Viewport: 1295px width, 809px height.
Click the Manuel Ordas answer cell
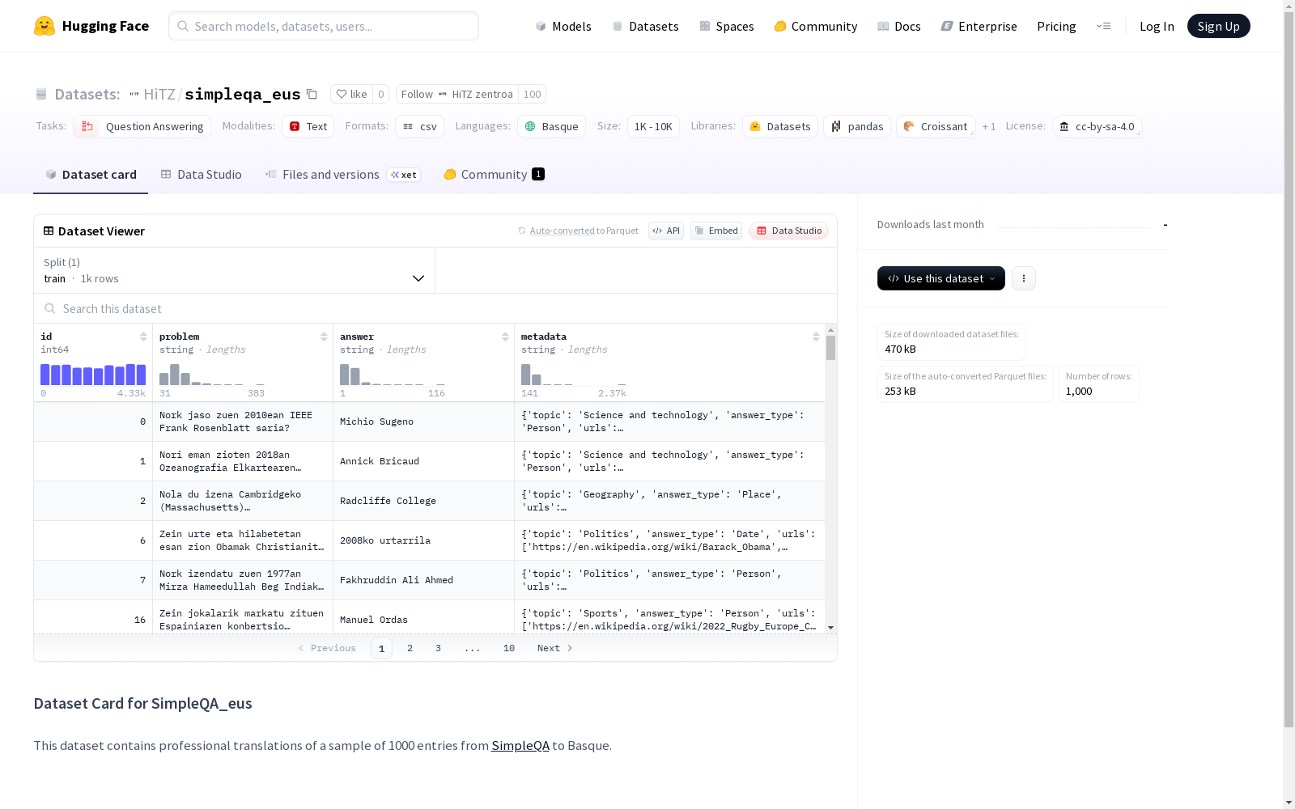pyautogui.click(x=423, y=618)
